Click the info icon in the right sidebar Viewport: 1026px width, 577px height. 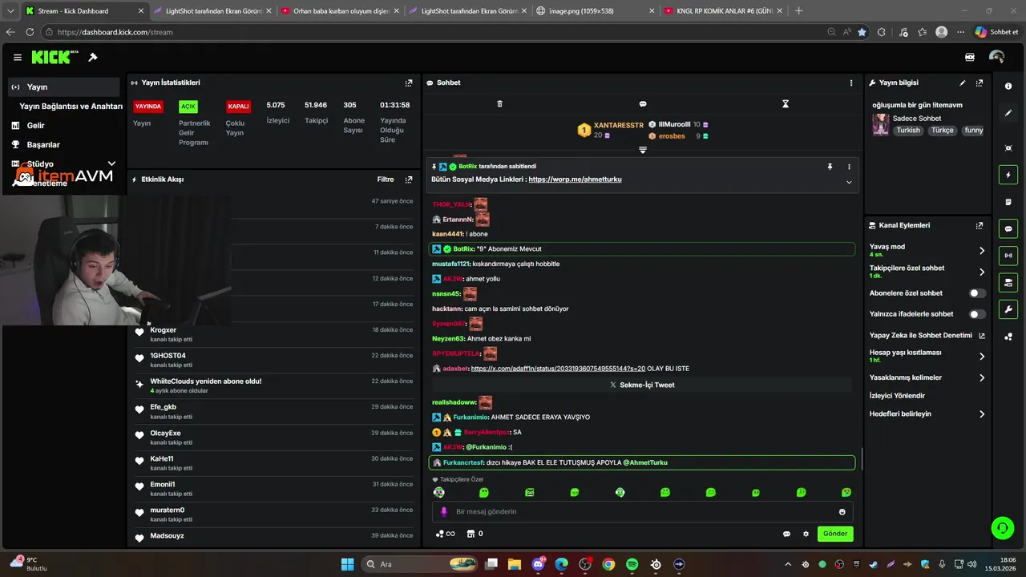(1008, 86)
